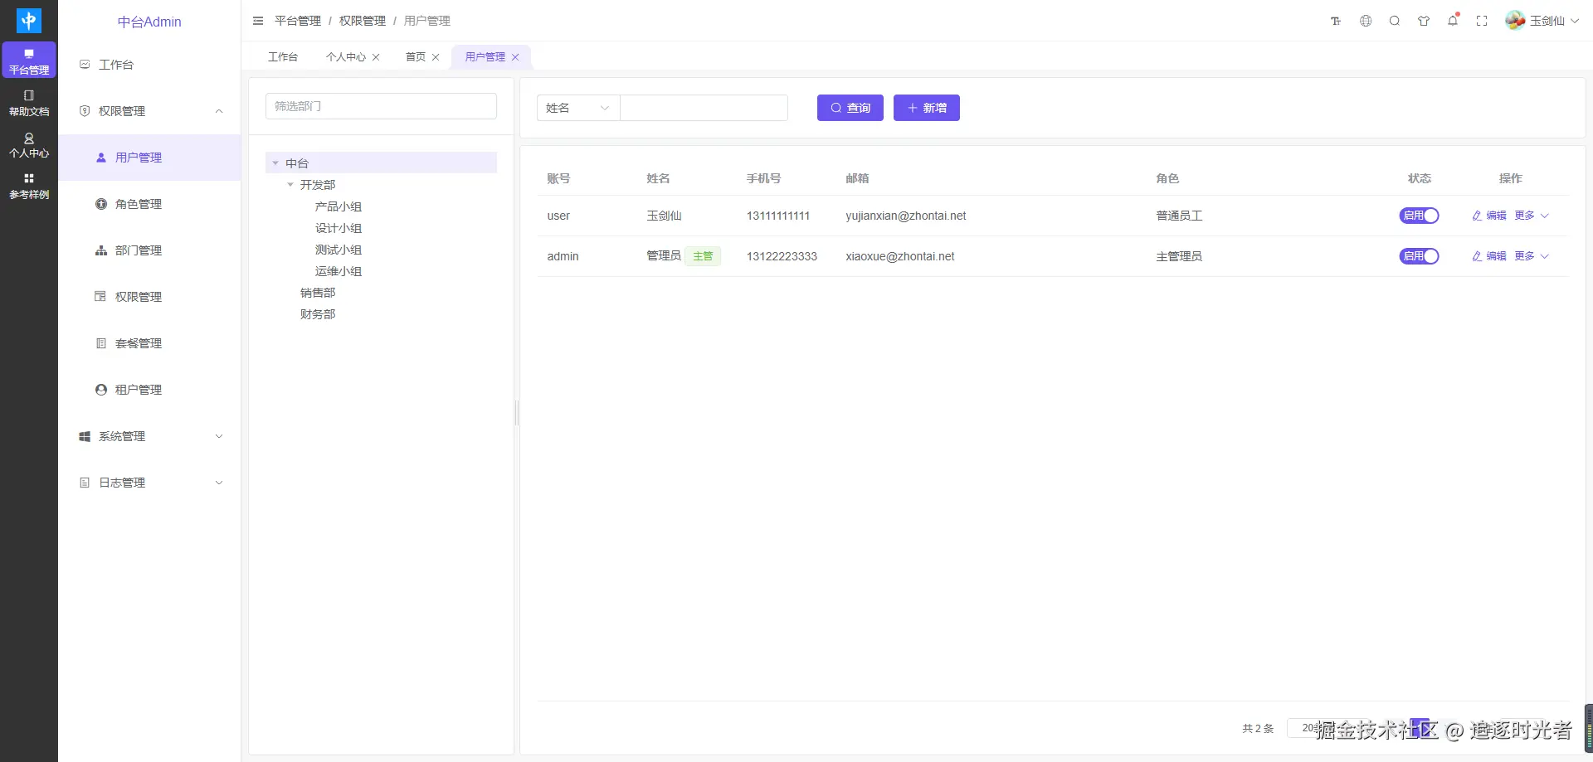Open 参考样例 in the dark sidebar
Image resolution: width=1593 pixels, height=762 pixels.
29,186
